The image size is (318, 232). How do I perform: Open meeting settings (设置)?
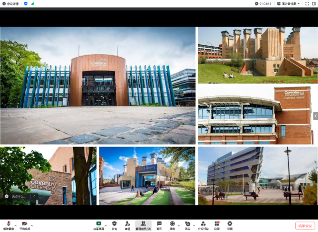click(230, 225)
